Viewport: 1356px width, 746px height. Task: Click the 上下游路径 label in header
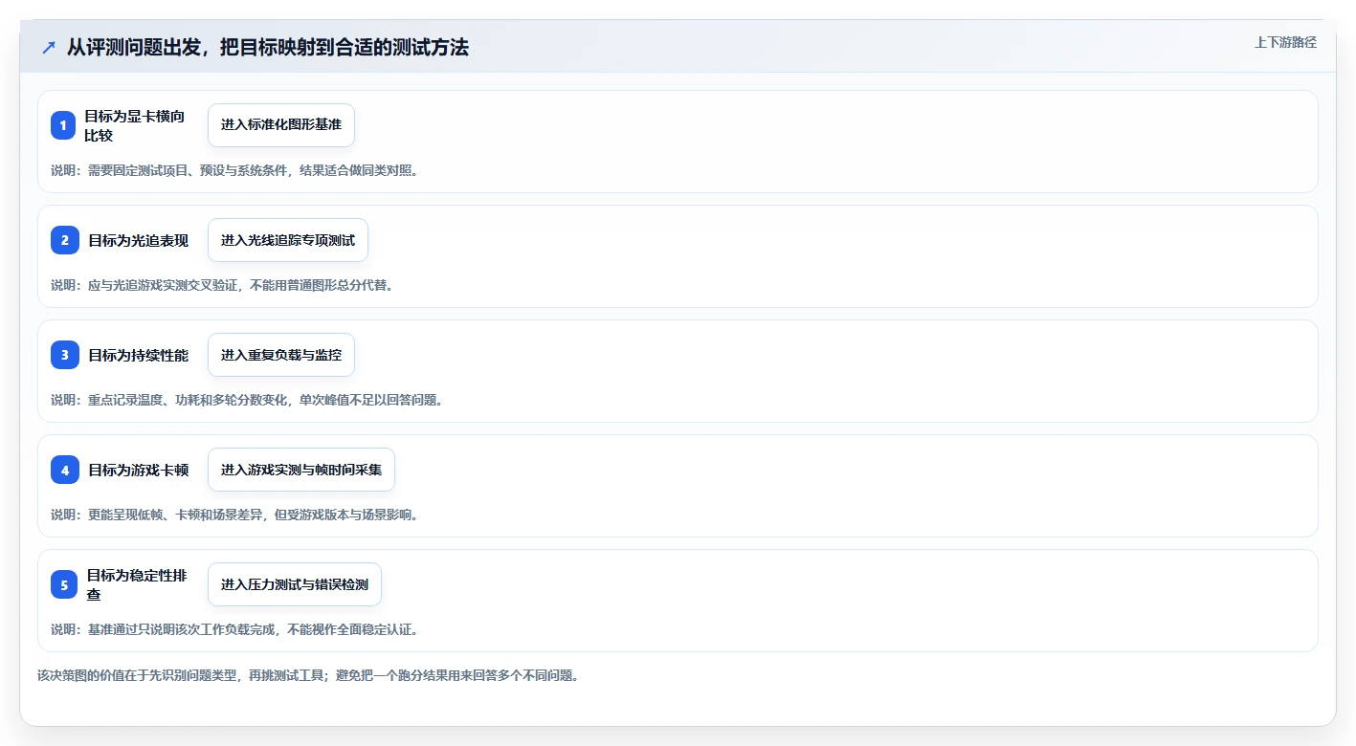(x=1285, y=42)
